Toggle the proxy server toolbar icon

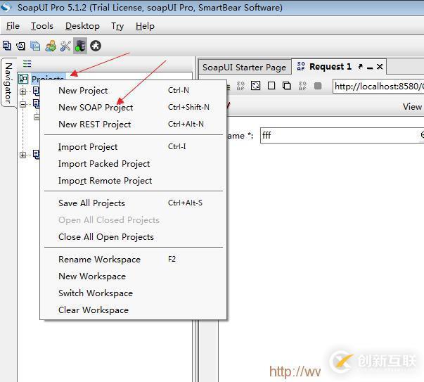(x=80, y=46)
